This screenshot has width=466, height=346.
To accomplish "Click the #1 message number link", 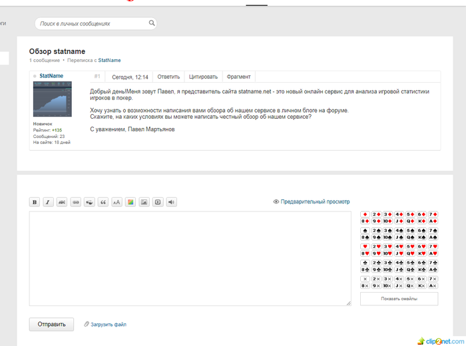I will tap(97, 77).
